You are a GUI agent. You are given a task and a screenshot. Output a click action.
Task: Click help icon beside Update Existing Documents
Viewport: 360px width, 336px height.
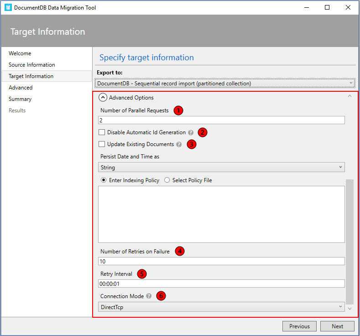179,144
